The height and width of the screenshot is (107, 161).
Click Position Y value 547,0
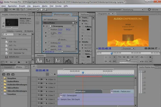(68, 29)
